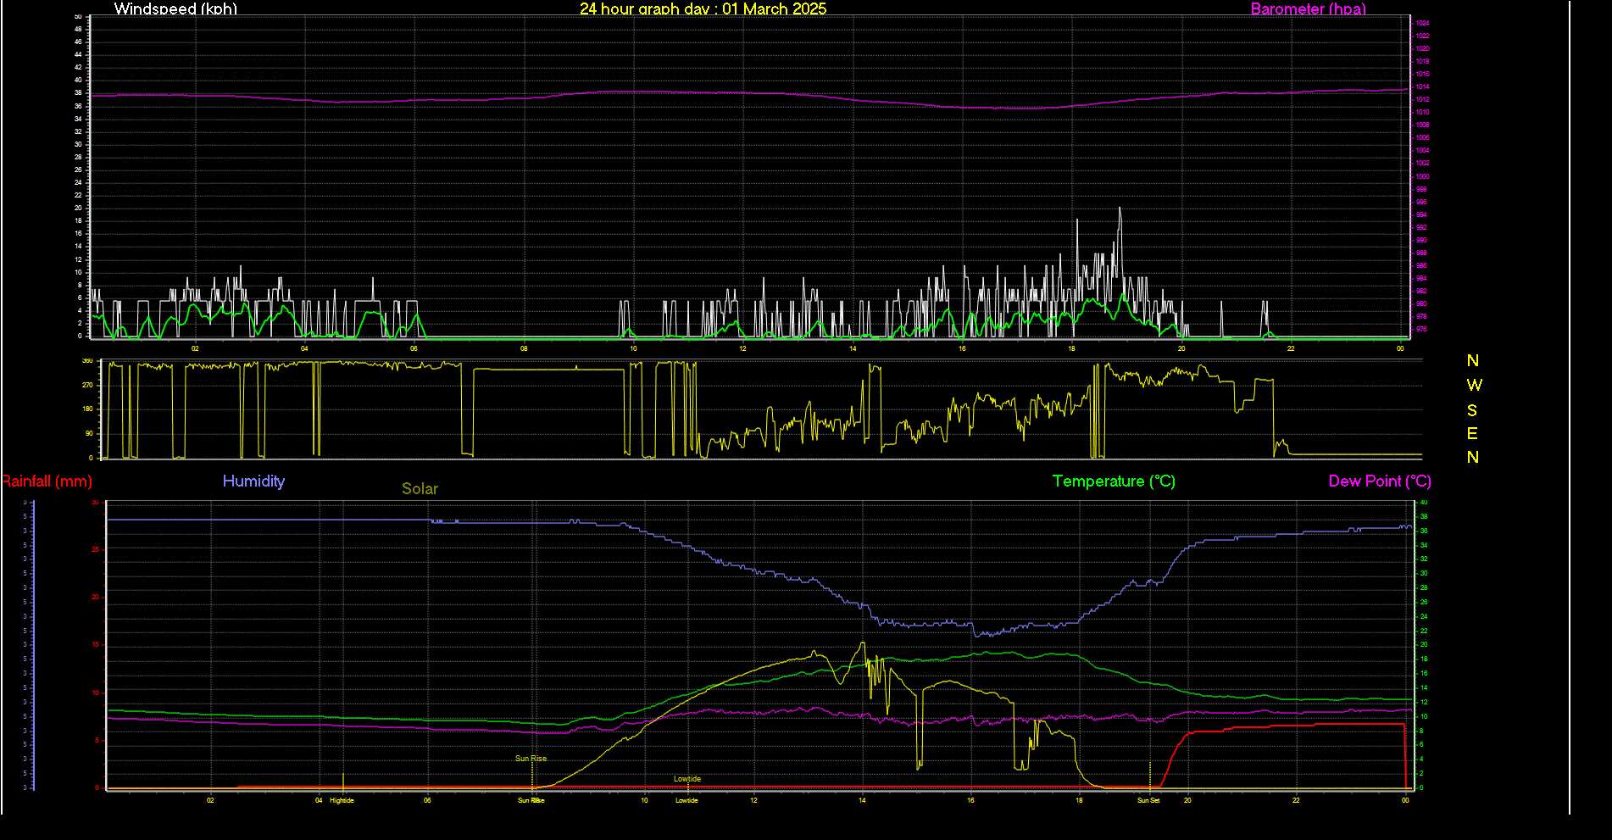Select the Dew Point (°C) legend label
The image size is (1612, 840).
1380,481
